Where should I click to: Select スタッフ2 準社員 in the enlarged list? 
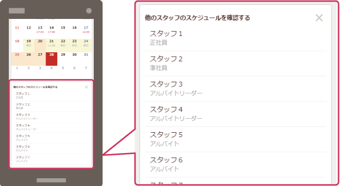point(236,63)
